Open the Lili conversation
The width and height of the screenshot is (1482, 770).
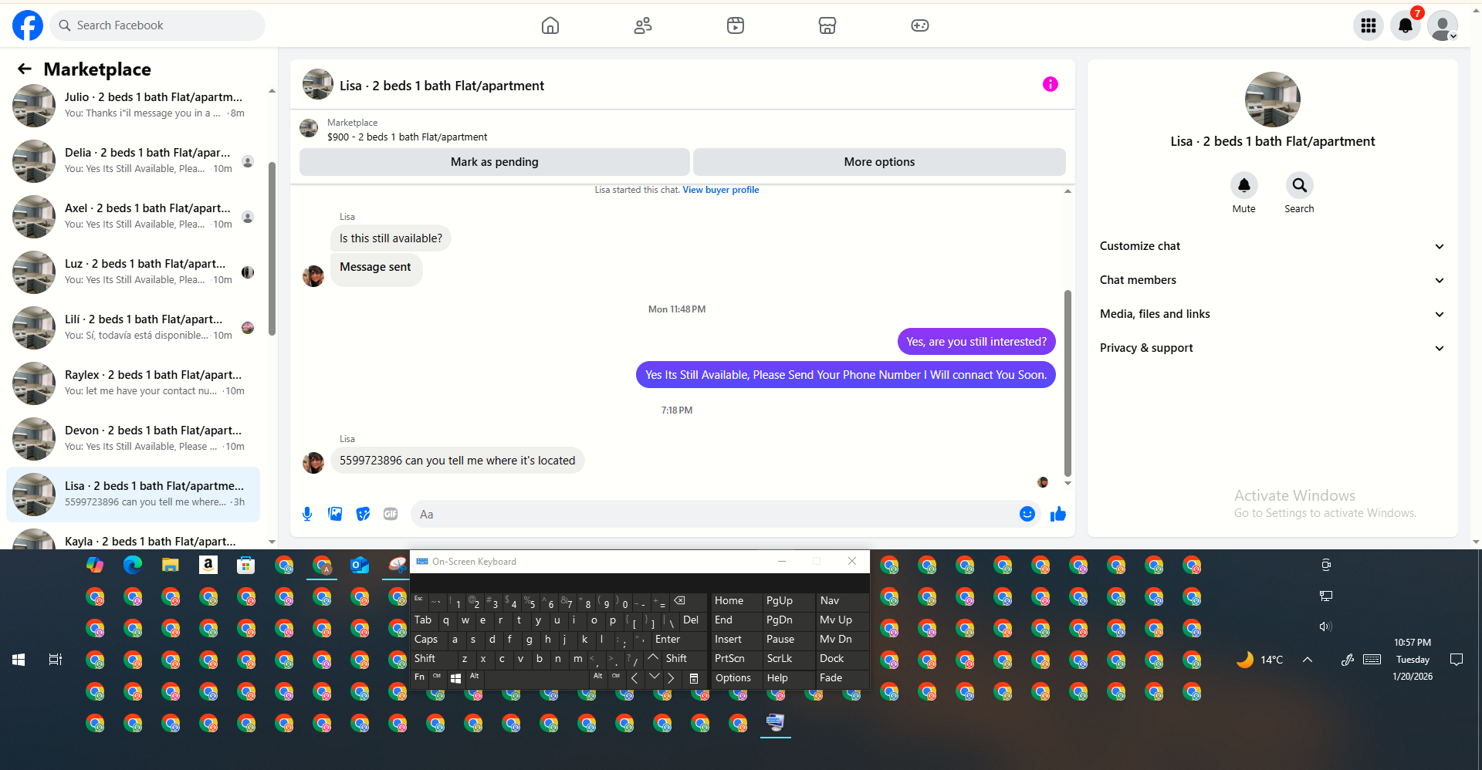(x=134, y=328)
